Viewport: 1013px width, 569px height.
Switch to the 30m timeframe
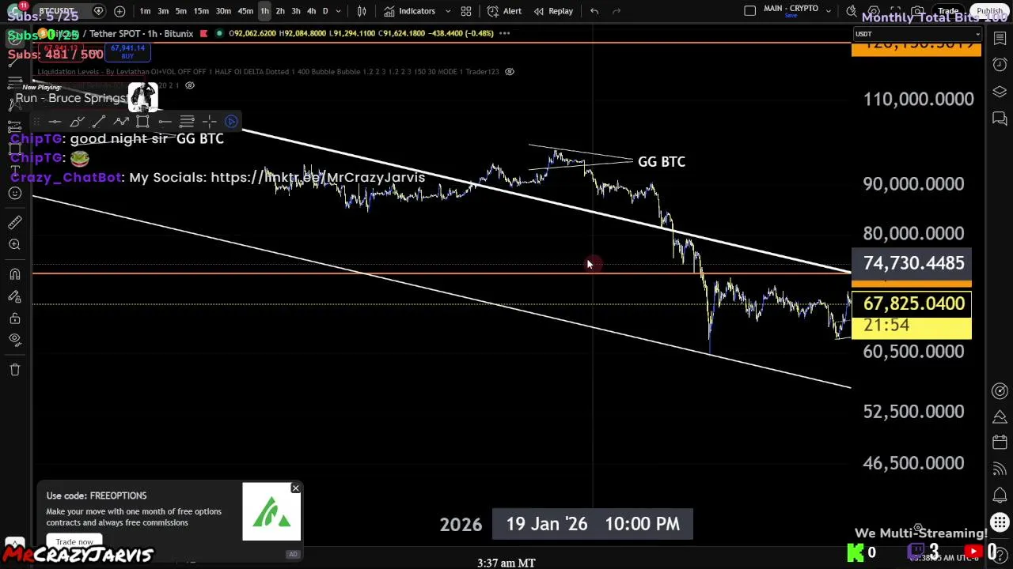(x=224, y=11)
